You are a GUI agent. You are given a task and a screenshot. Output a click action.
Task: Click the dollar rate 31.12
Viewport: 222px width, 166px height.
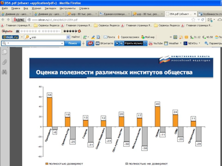pos(195,37)
